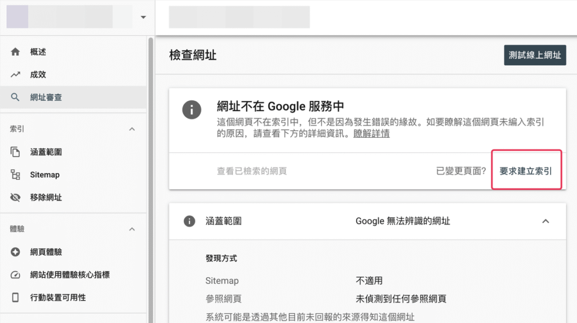Image resolution: width=577 pixels, height=323 pixels.
Task: Go to the 成效 performance report
Action: point(73,75)
